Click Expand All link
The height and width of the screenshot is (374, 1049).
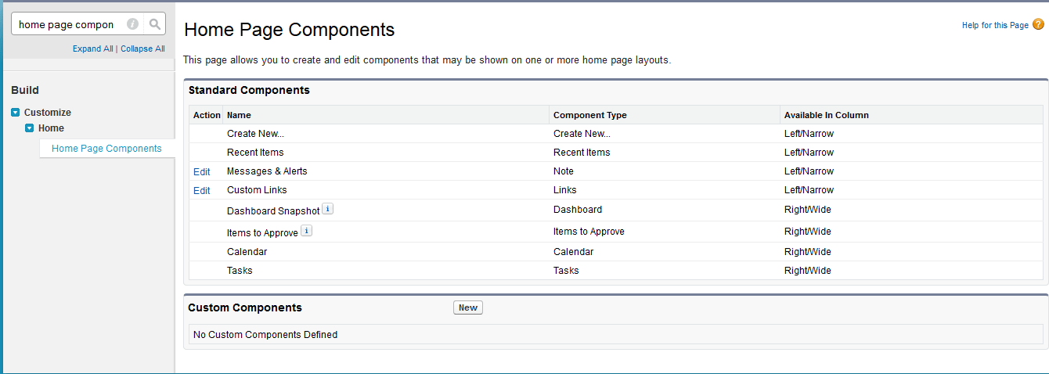click(93, 49)
